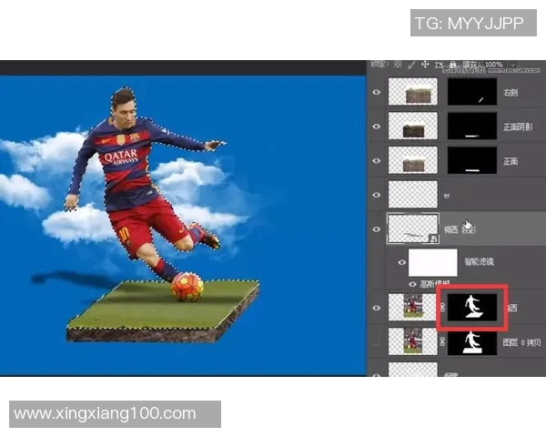The height and width of the screenshot is (437, 546).
Task: Click the lock position move icon
Action: click(x=425, y=64)
